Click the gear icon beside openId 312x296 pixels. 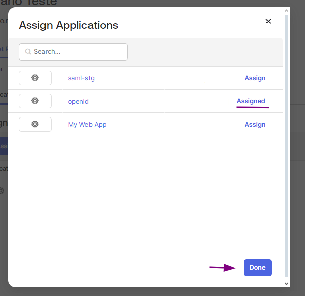[35, 101]
